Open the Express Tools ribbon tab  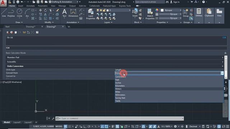pos(125,6)
